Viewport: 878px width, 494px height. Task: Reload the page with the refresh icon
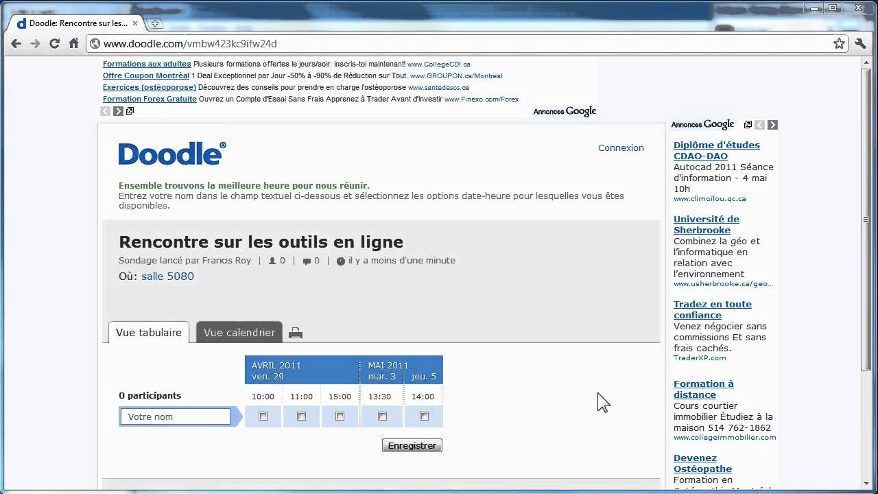pos(54,43)
